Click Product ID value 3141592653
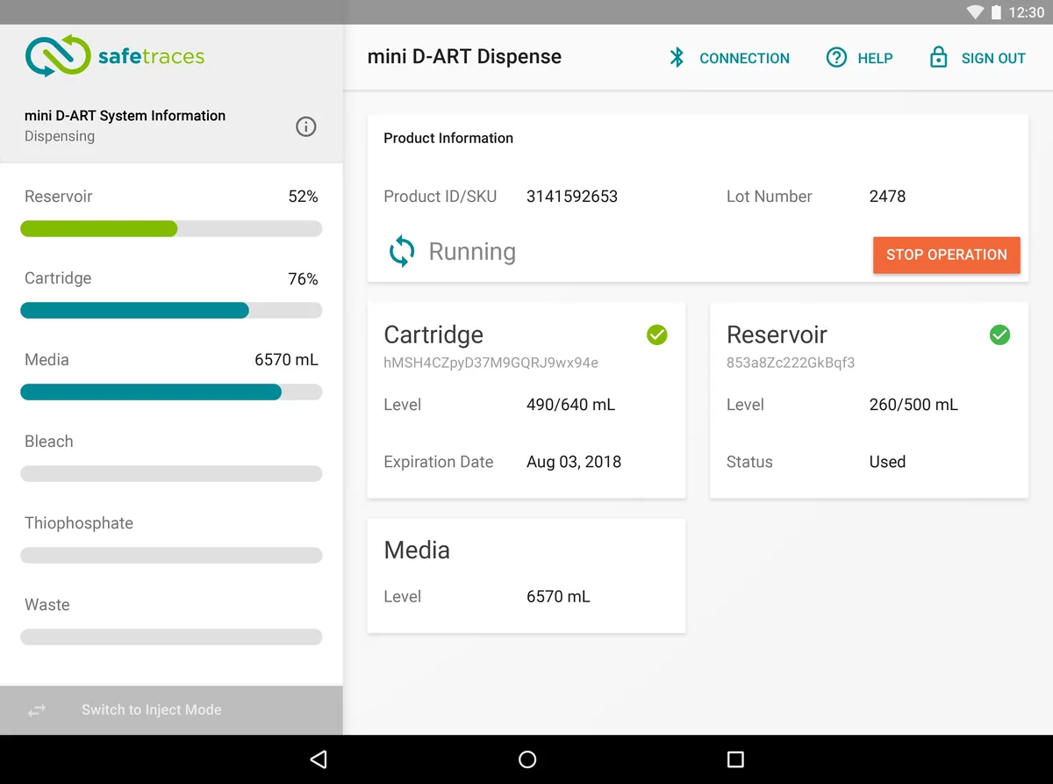This screenshot has height=784, width=1053. (x=572, y=197)
